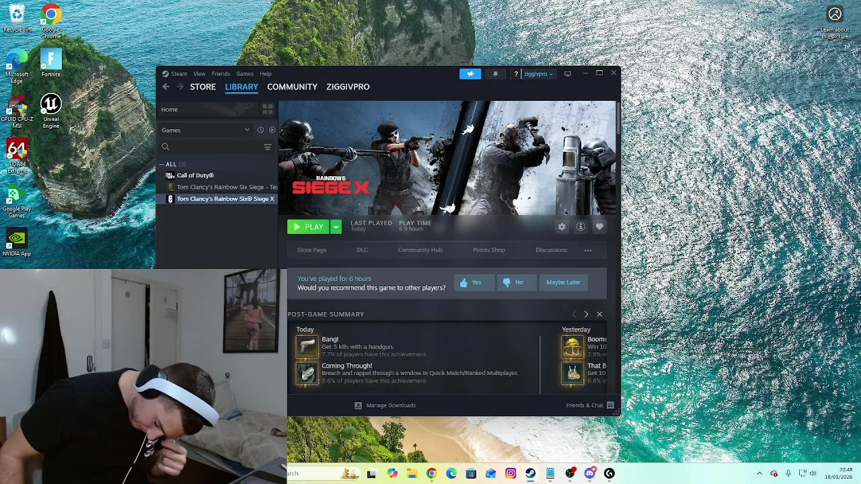This screenshot has height=484, width=861.
Task: Open the ziggivpro account dropdown
Action: tap(538, 74)
